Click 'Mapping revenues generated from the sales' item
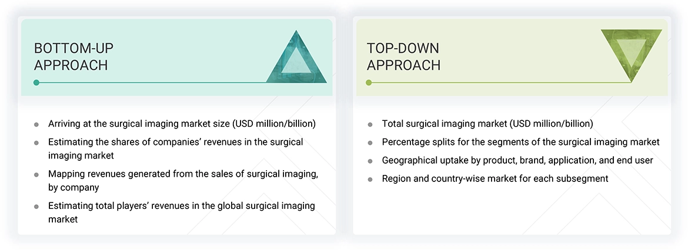688x250 pixels. tap(183, 180)
